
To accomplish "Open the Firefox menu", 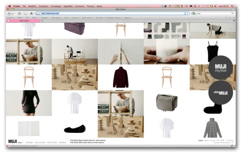I will tap(17, 6).
